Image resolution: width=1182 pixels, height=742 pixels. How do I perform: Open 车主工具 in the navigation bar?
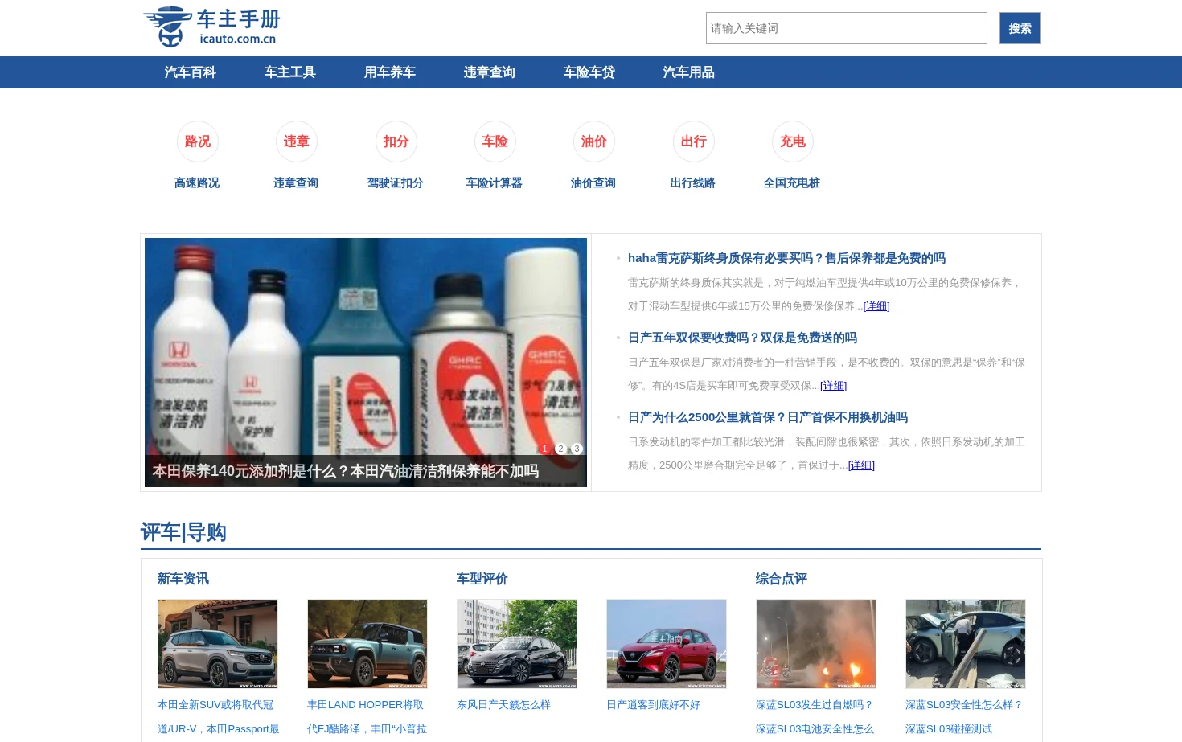click(290, 72)
